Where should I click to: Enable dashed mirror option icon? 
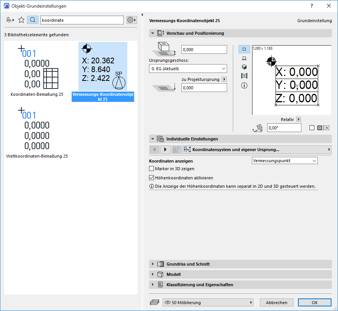(327, 128)
